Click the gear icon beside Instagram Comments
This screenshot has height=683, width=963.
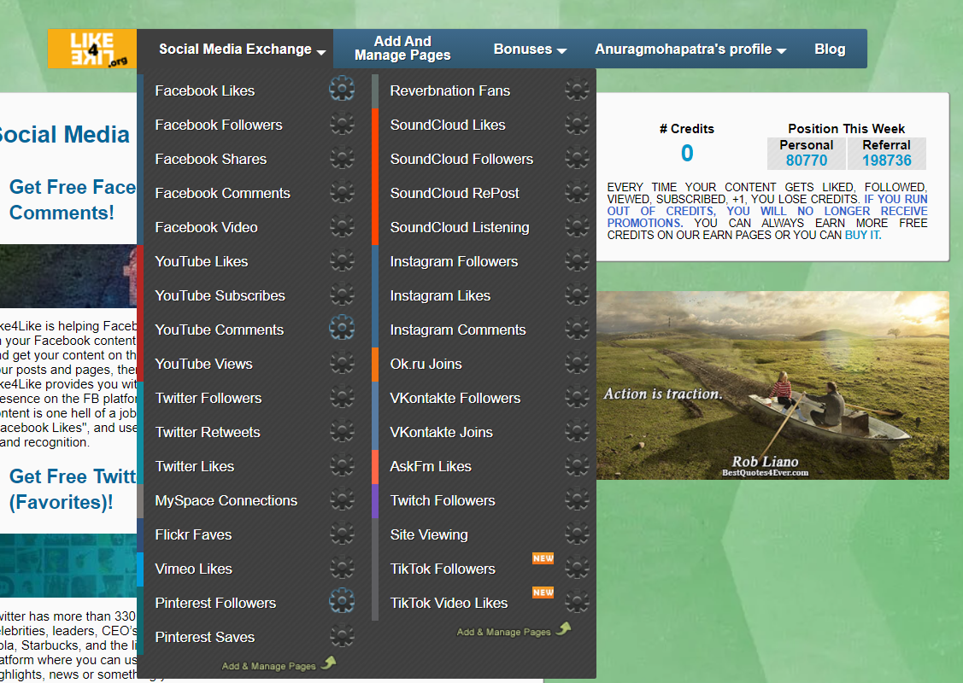[578, 330]
